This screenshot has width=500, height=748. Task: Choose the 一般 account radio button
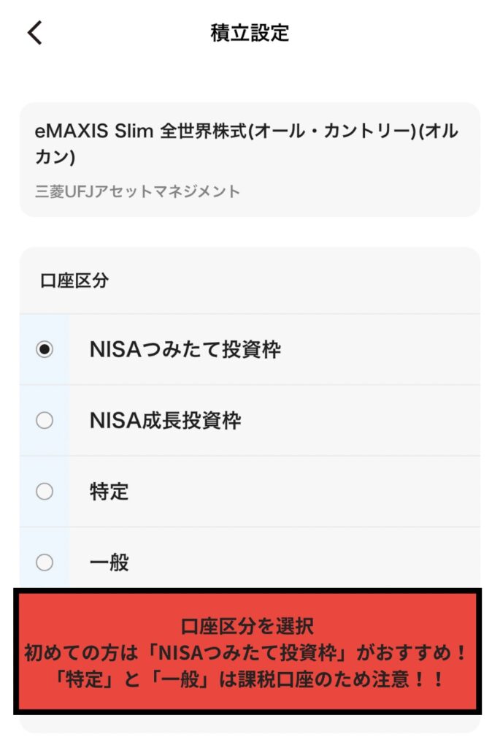45,562
